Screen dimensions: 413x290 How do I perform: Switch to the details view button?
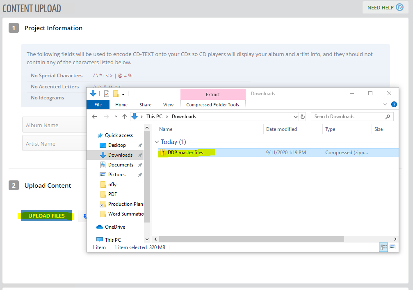pyautogui.click(x=384, y=247)
